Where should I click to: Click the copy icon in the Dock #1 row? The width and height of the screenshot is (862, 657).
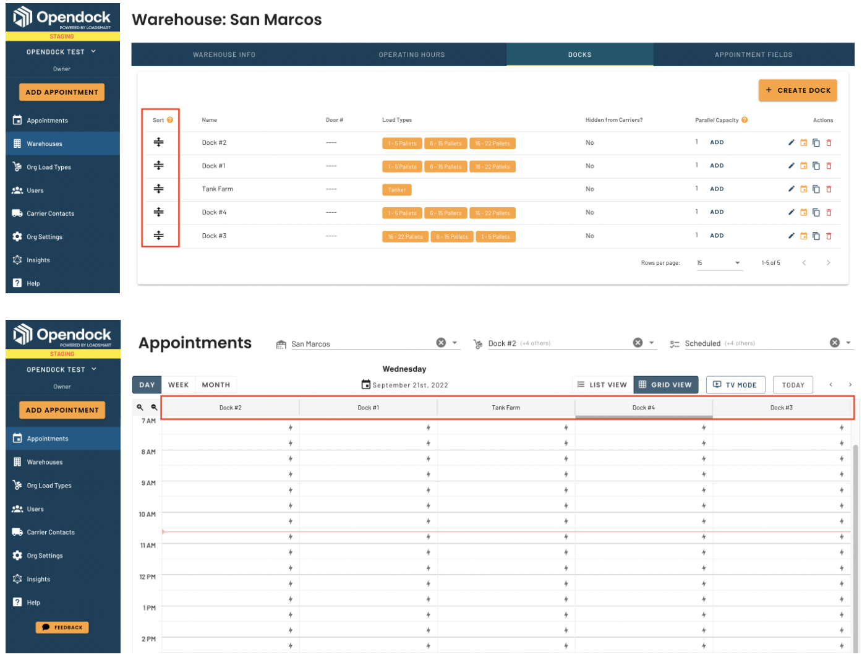816,166
